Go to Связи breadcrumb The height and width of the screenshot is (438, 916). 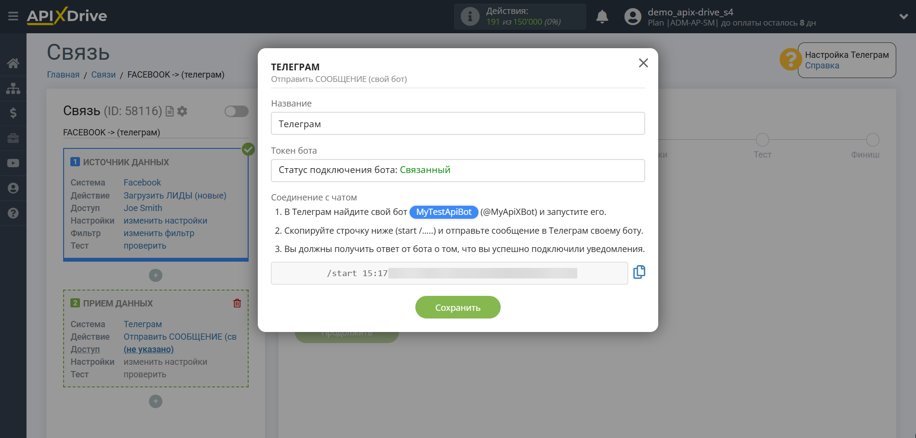104,75
